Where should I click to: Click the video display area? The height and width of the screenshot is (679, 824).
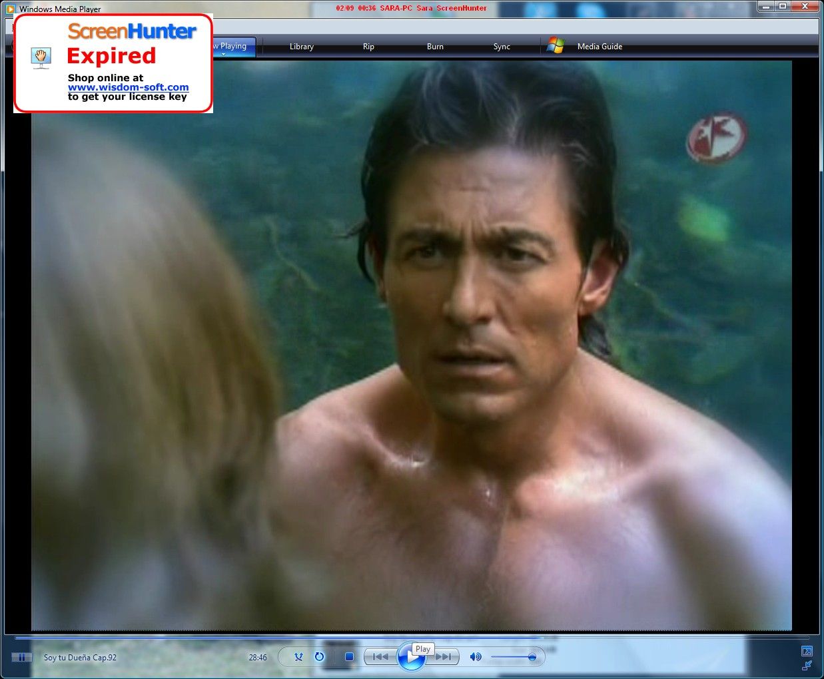412,345
